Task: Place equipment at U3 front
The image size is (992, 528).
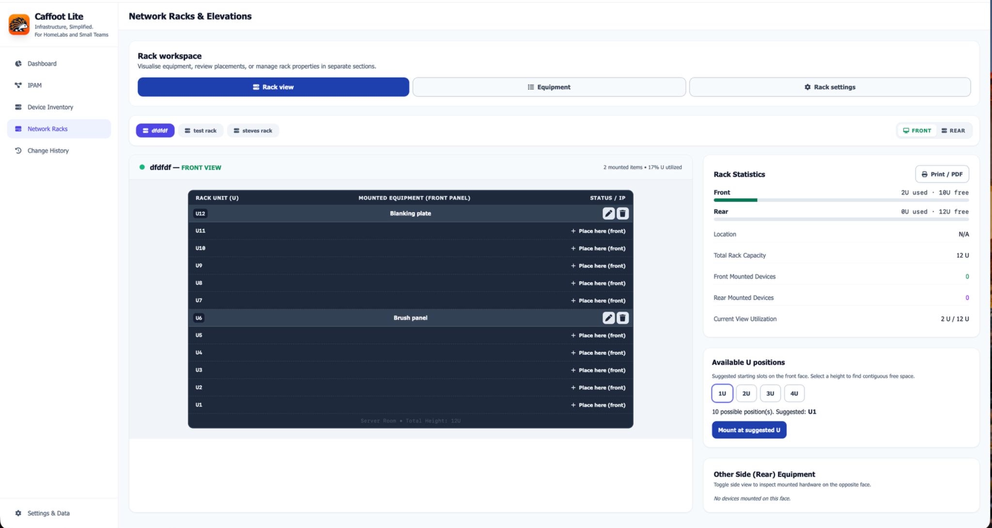Action: coord(598,370)
